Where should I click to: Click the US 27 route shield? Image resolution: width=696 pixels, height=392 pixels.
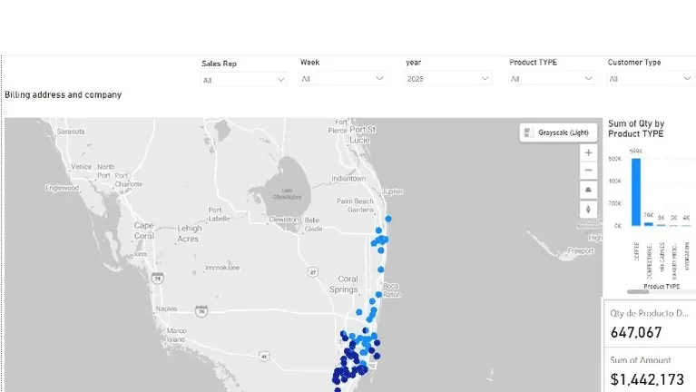pyautogui.click(x=313, y=271)
